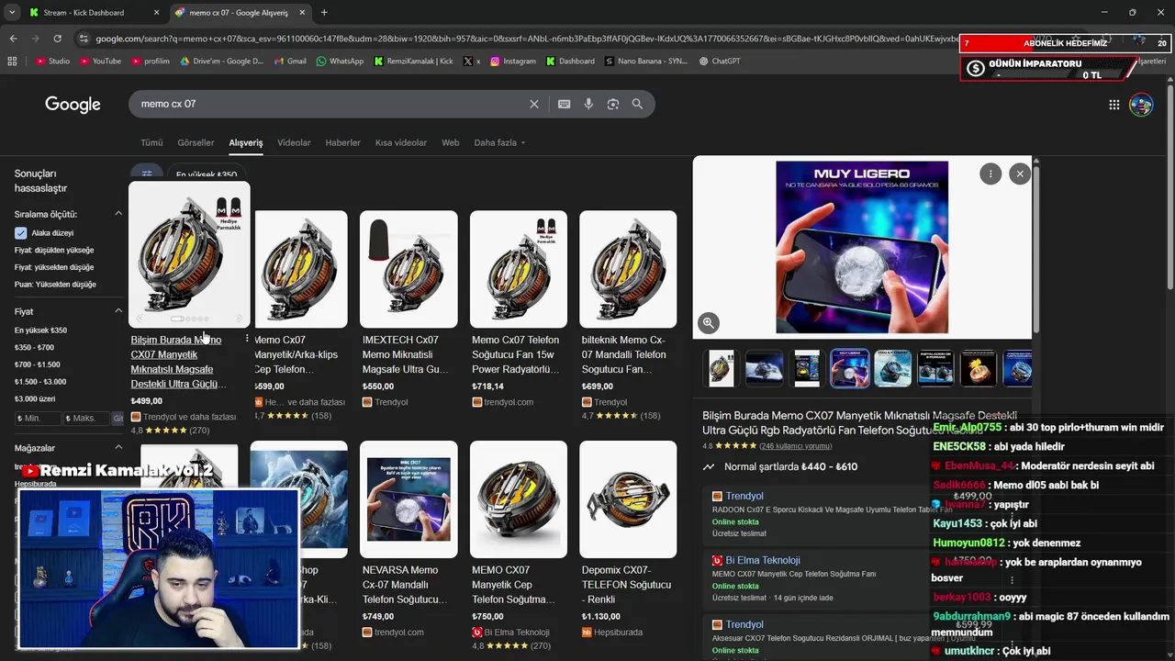Filter price range ₺350 - ₺700
1175x661 pixels.
tap(34, 347)
